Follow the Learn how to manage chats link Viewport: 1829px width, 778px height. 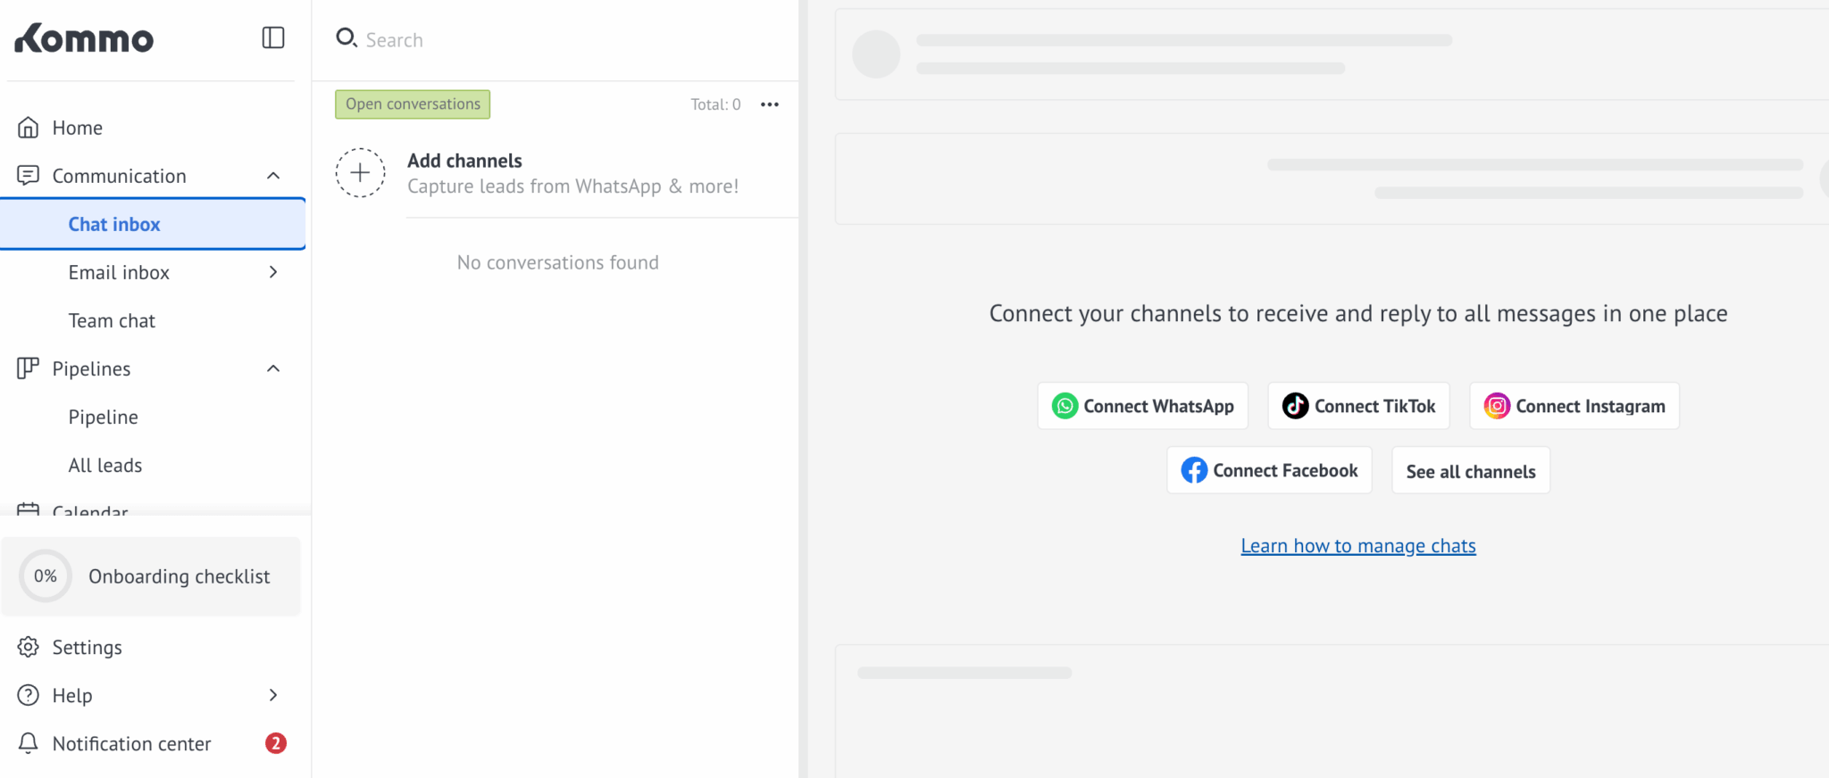pyautogui.click(x=1358, y=545)
